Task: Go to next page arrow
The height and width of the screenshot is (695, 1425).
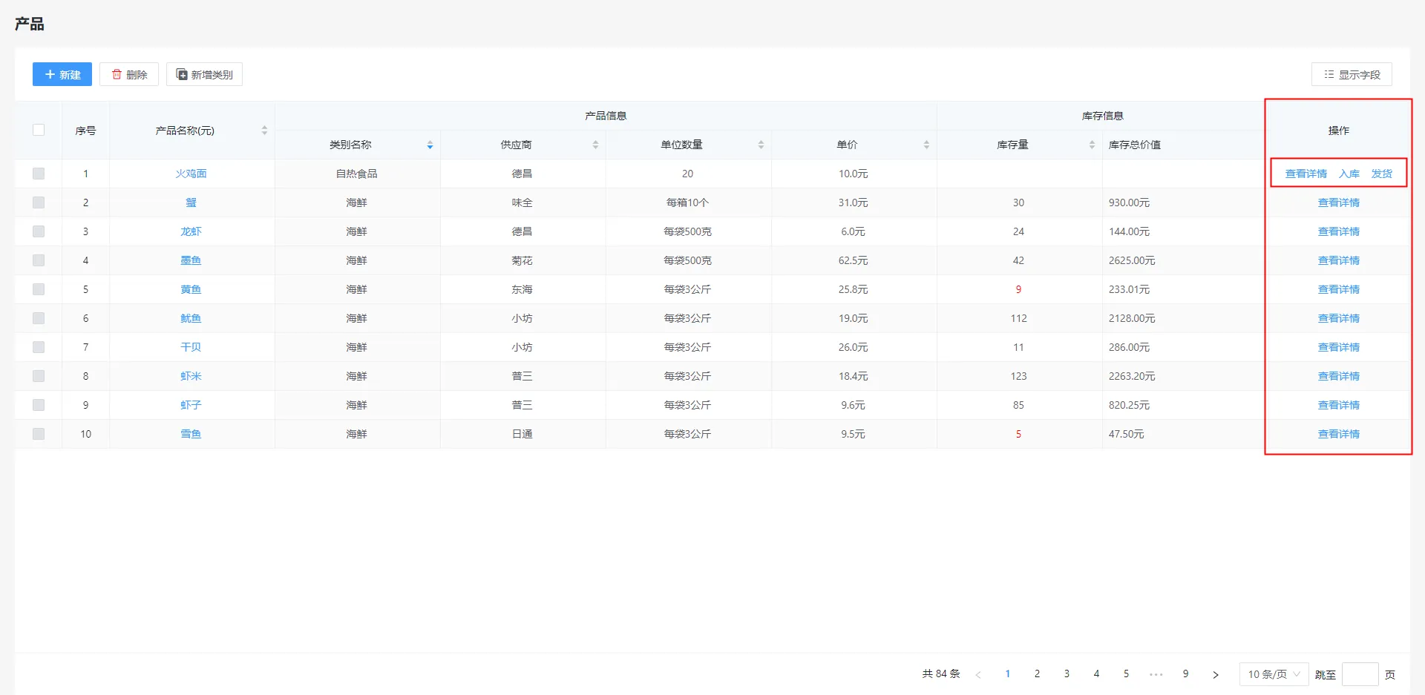Action: (1215, 674)
